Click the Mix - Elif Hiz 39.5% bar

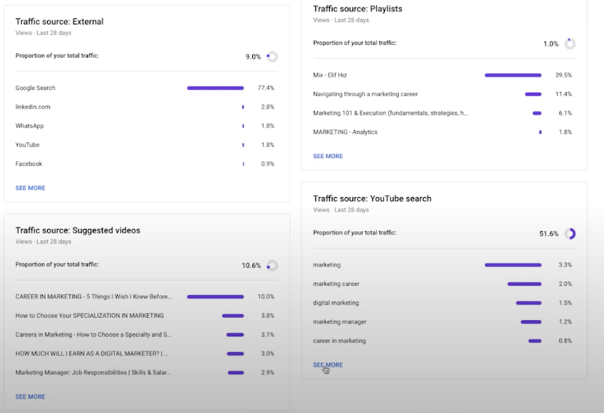[x=513, y=75]
